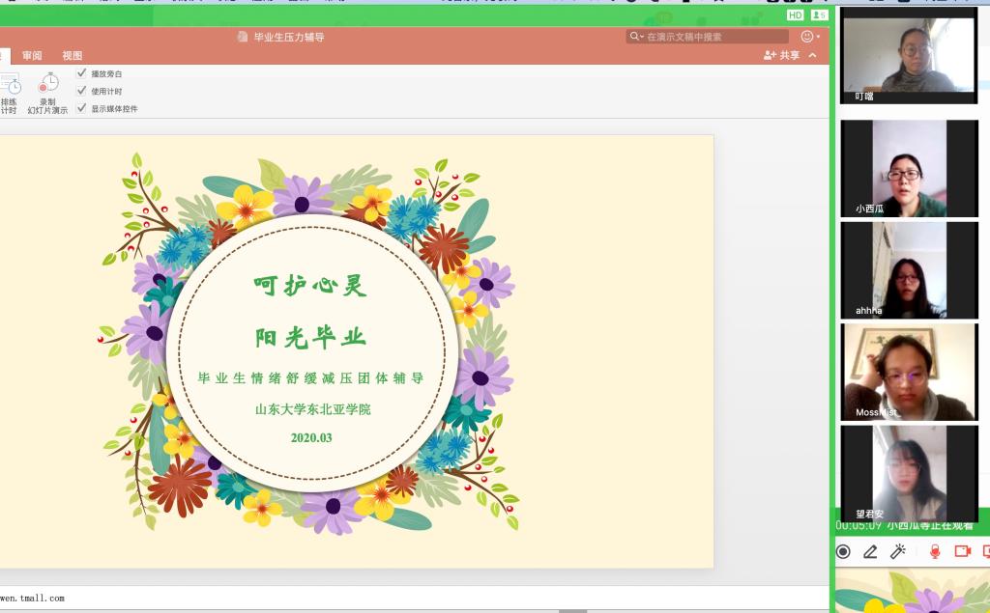Image resolution: width=990 pixels, height=613 pixels.
Task: Click Record Slide Show (录制幻灯片演示) icon
Action: [x=48, y=85]
